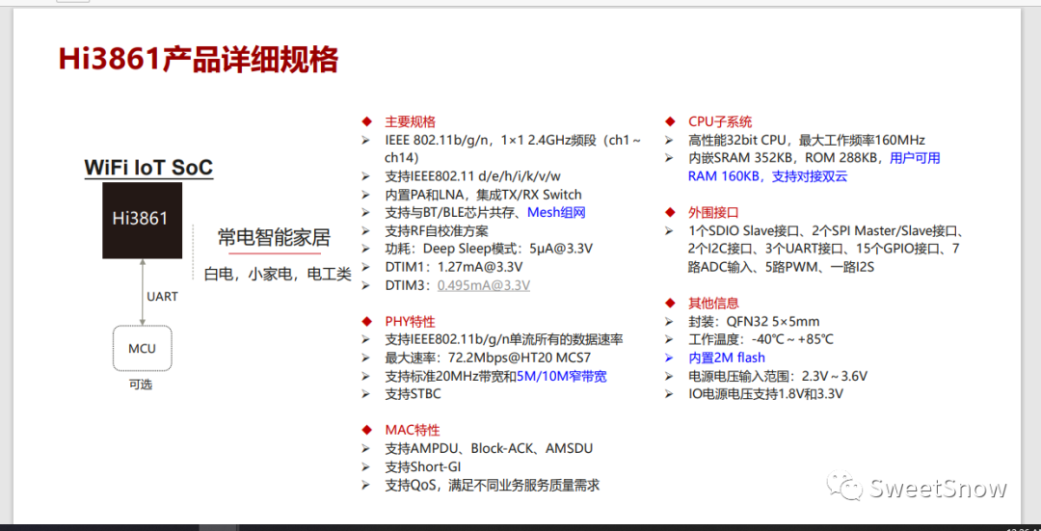Click the black Hi3861 chip block

(x=142, y=221)
